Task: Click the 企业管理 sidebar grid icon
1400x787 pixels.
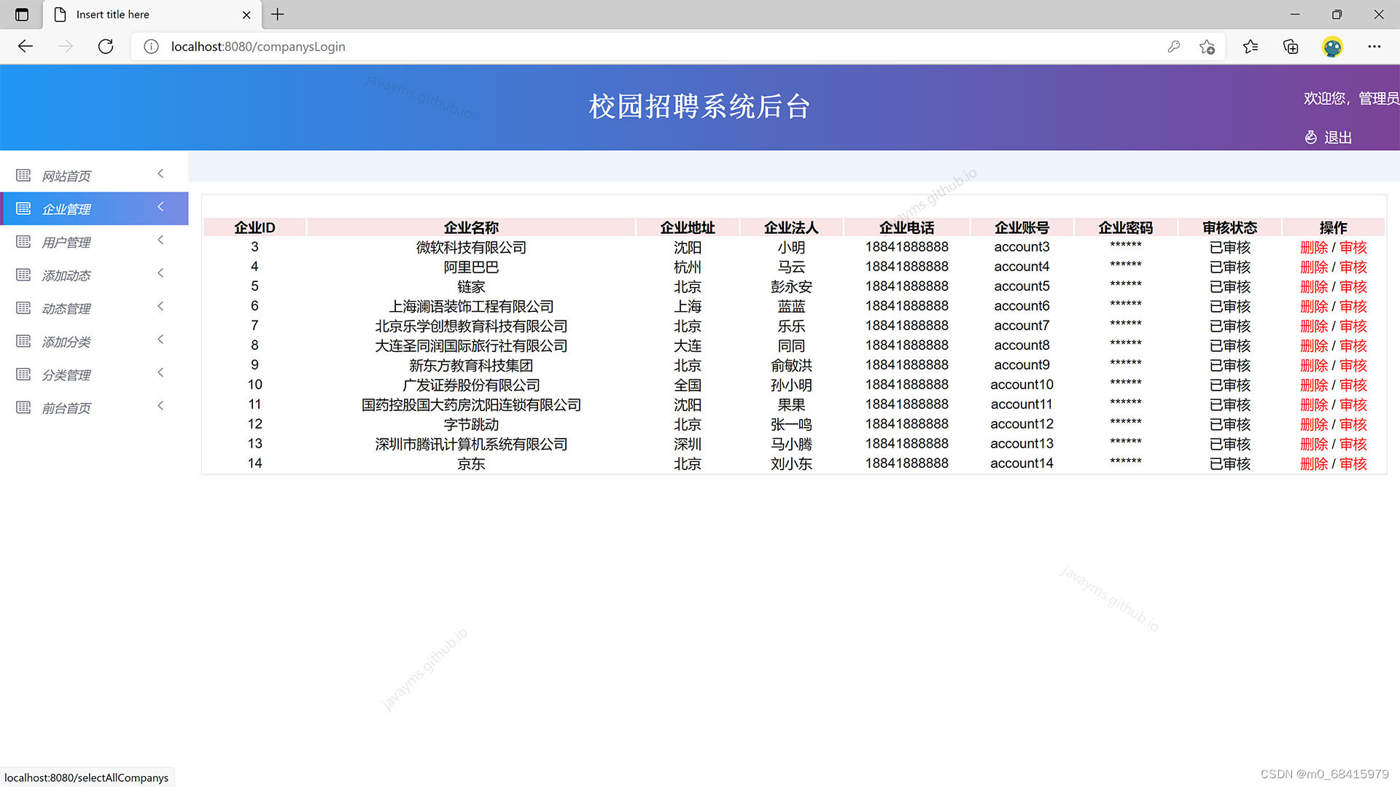Action: (23, 208)
